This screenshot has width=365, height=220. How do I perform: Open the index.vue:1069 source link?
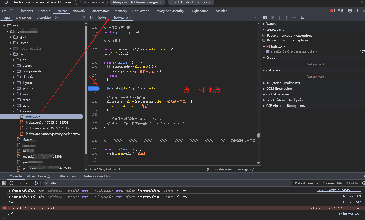point(350,196)
